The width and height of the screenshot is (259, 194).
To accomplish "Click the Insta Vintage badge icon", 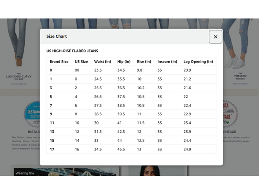I will [x=230, y=114].
